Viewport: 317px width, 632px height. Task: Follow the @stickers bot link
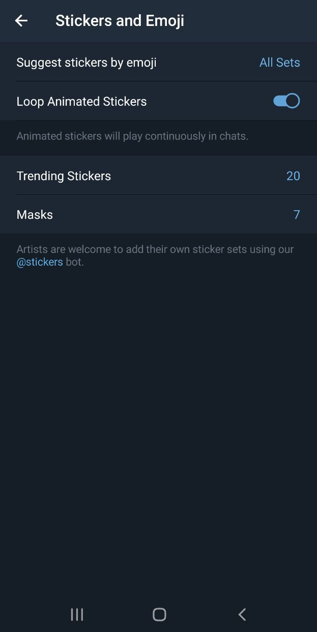coord(40,263)
